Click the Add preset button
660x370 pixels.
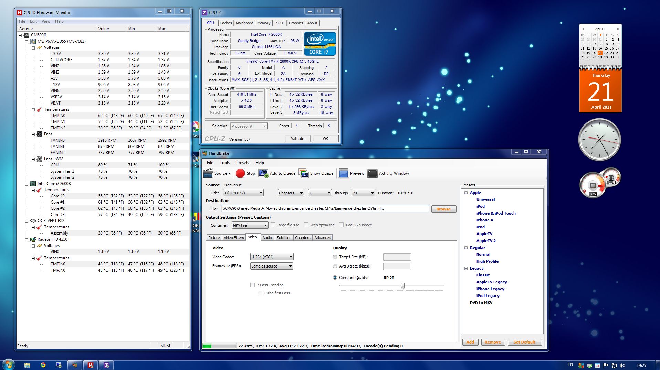click(x=470, y=342)
